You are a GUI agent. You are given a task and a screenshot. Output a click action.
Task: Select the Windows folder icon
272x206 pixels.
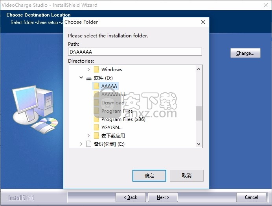(x=96, y=69)
